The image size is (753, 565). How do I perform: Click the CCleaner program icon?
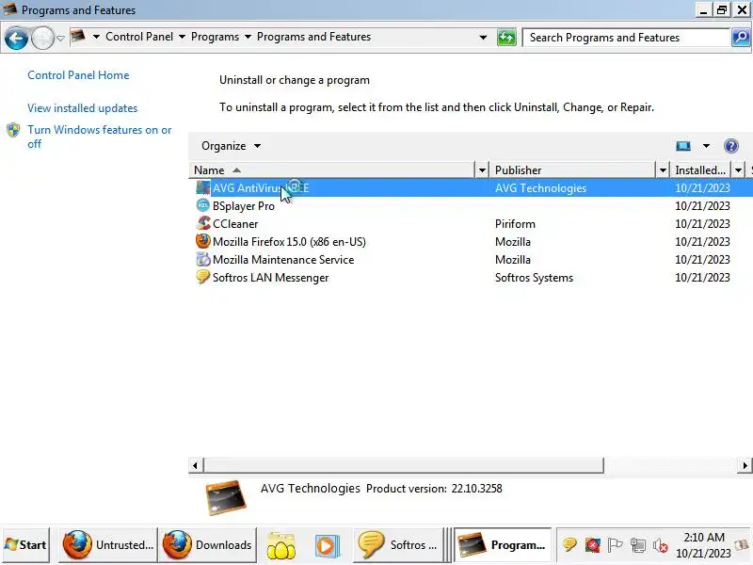tap(202, 223)
